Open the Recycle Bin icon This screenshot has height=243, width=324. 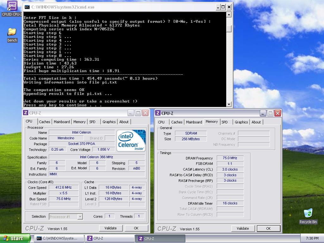click(x=308, y=216)
